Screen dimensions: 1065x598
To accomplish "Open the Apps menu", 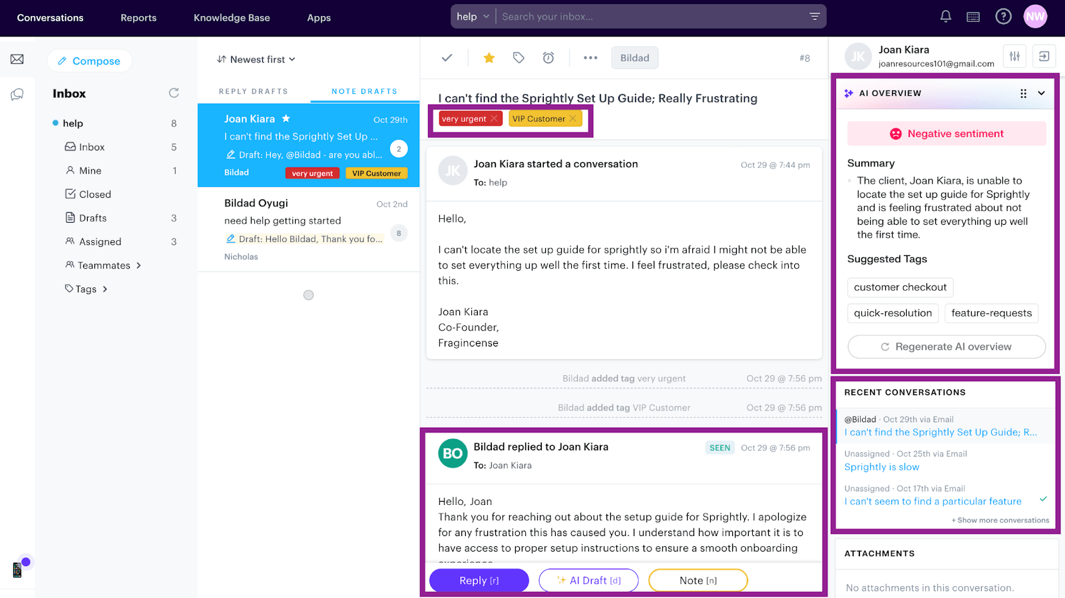I will 319,18.
